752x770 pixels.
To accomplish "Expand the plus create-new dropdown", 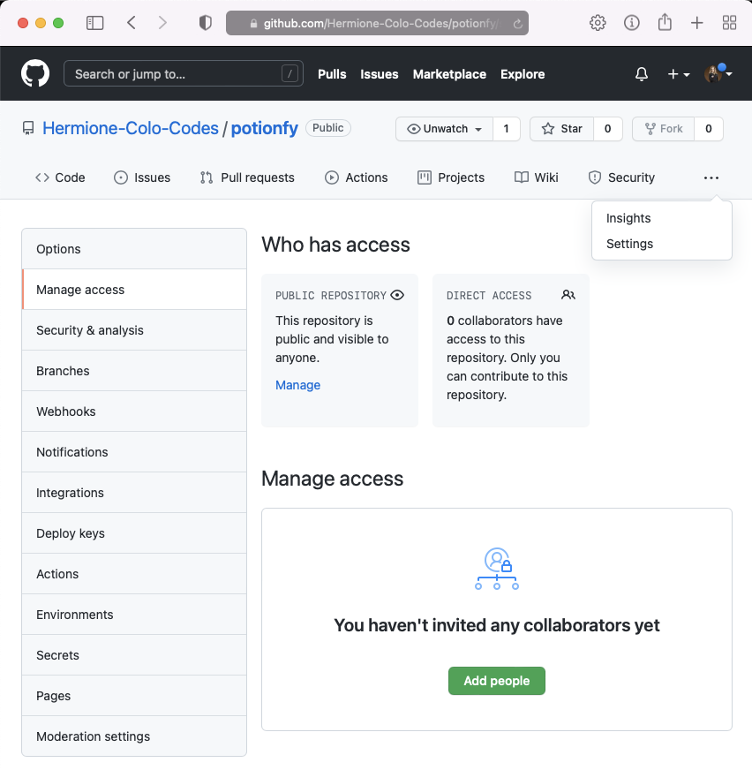I will (x=678, y=74).
